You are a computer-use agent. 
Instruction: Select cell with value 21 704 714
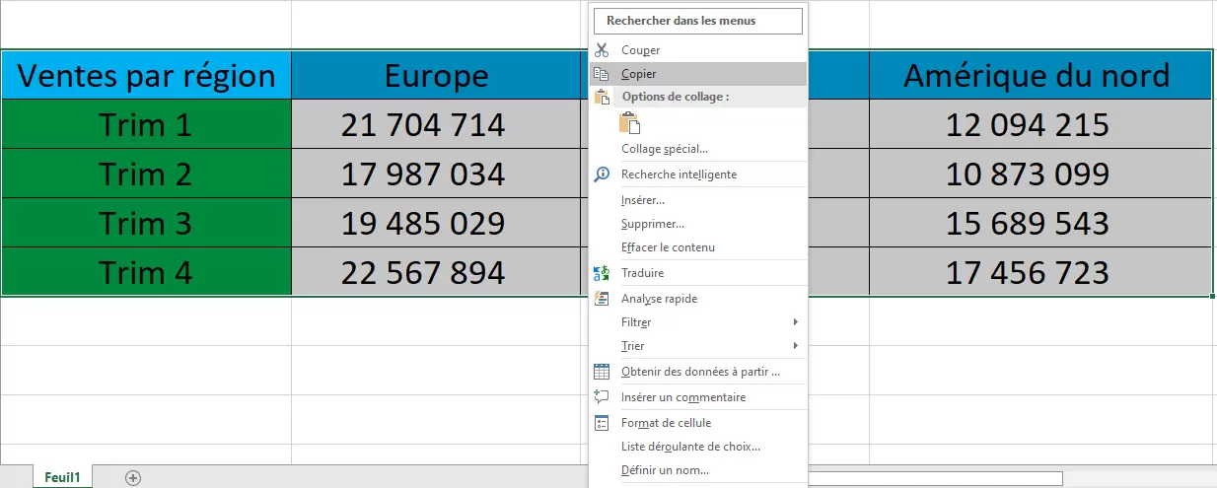point(436,124)
